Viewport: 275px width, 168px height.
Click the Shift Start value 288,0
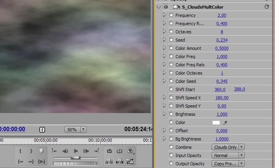click(239, 89)
